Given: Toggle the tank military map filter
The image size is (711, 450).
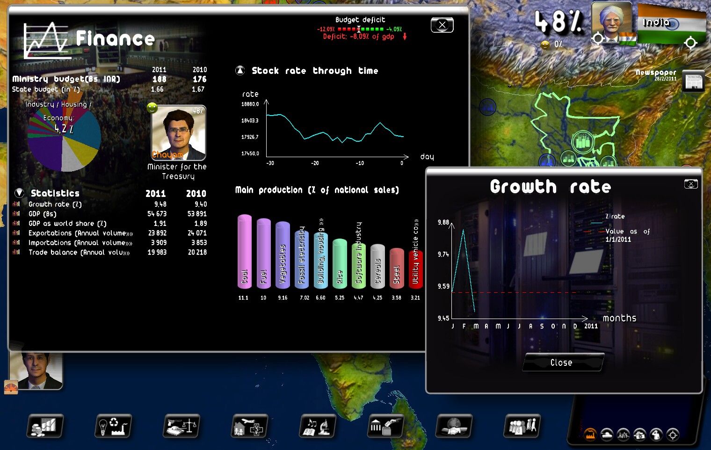Looking at the screenshot, I should 607,435.
